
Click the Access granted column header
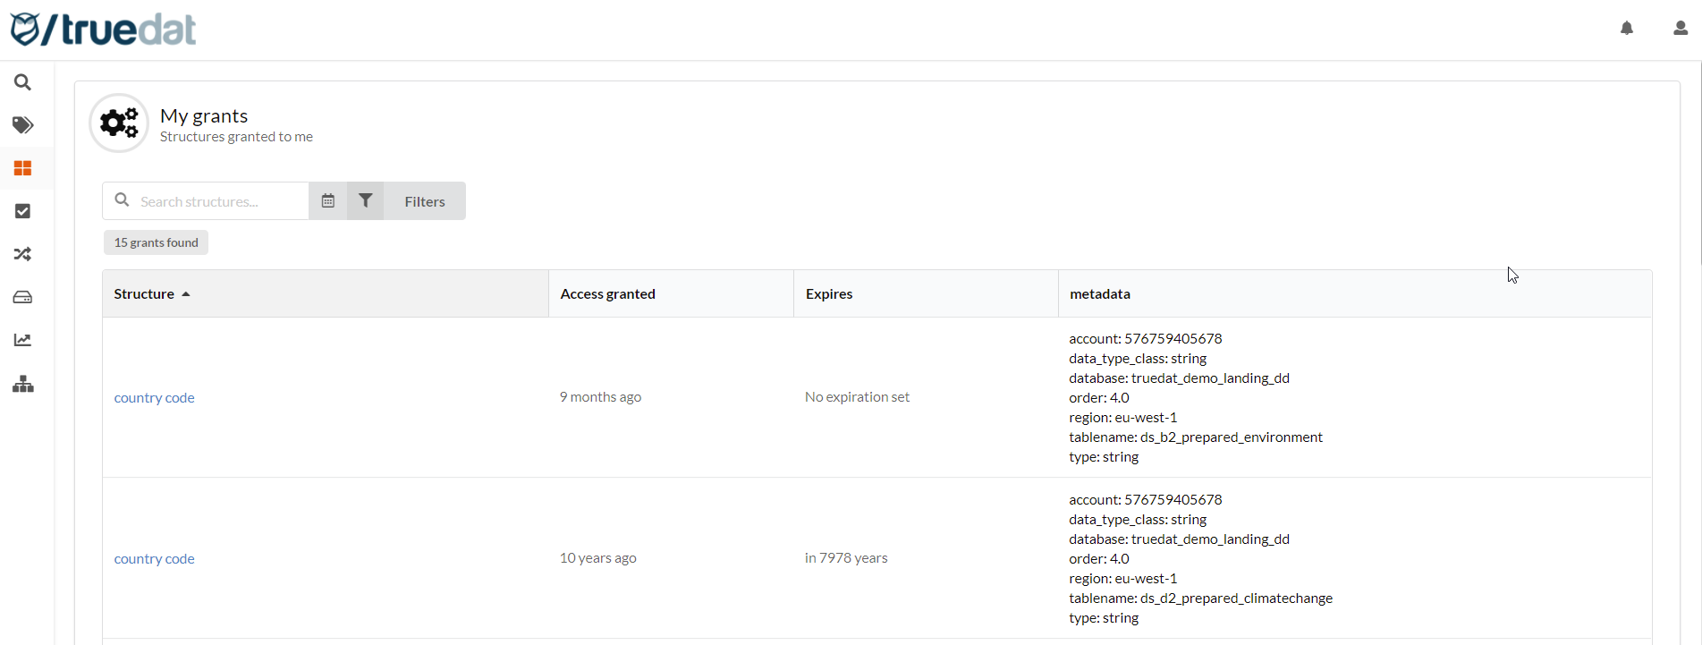(x=607, y=293)
